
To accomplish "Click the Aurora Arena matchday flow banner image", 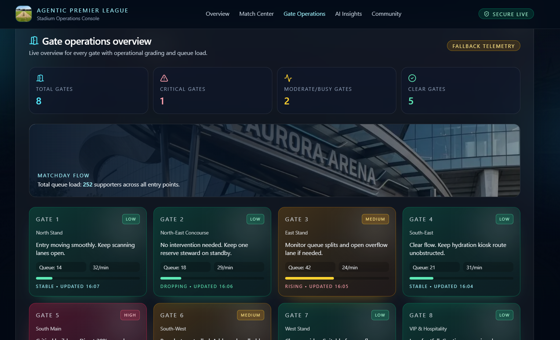I will click(x=274, y=160).
